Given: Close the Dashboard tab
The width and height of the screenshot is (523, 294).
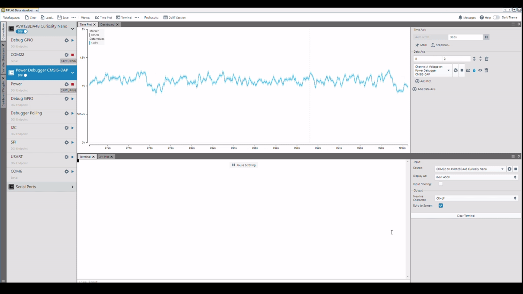Looking at the screenshot, I should coord(118,25).
